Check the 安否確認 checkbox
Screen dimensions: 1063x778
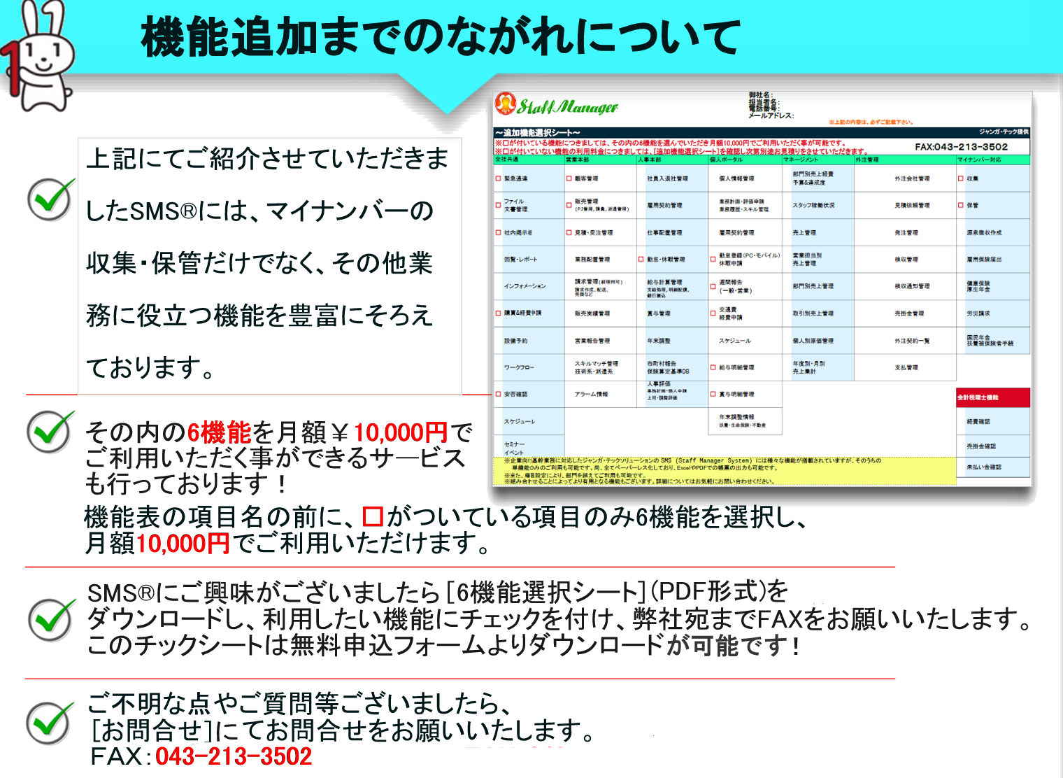point(499,394)
